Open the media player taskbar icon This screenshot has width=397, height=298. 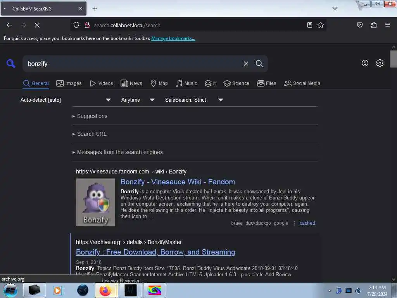57,290
